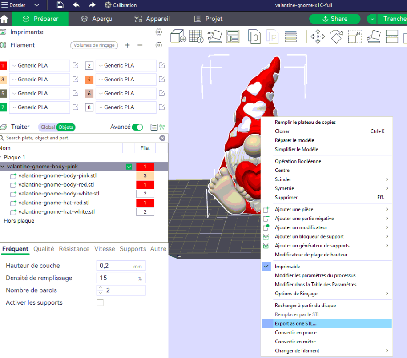Open the Appareil tab
The width and height of the screenshot is (407, 358).
tap(152, 19)
